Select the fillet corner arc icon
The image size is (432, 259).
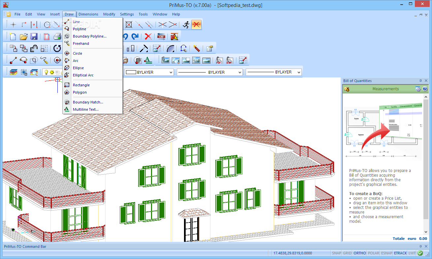coord(170,48)
